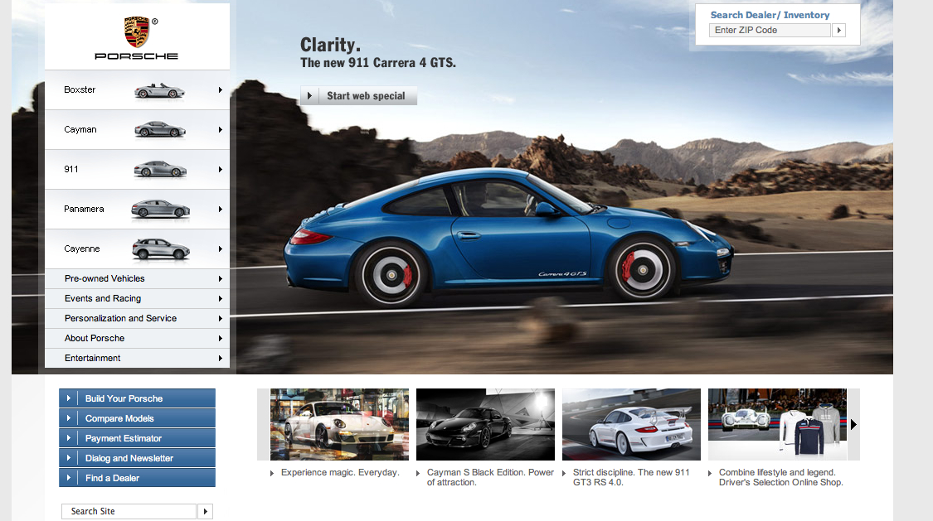933x521 pixels.
Task: Click the Porsche crest logo
Action: (136, 32)
